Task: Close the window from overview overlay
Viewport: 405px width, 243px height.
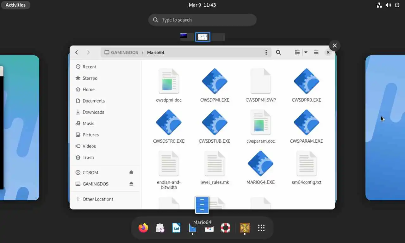Action: (335, 46)
